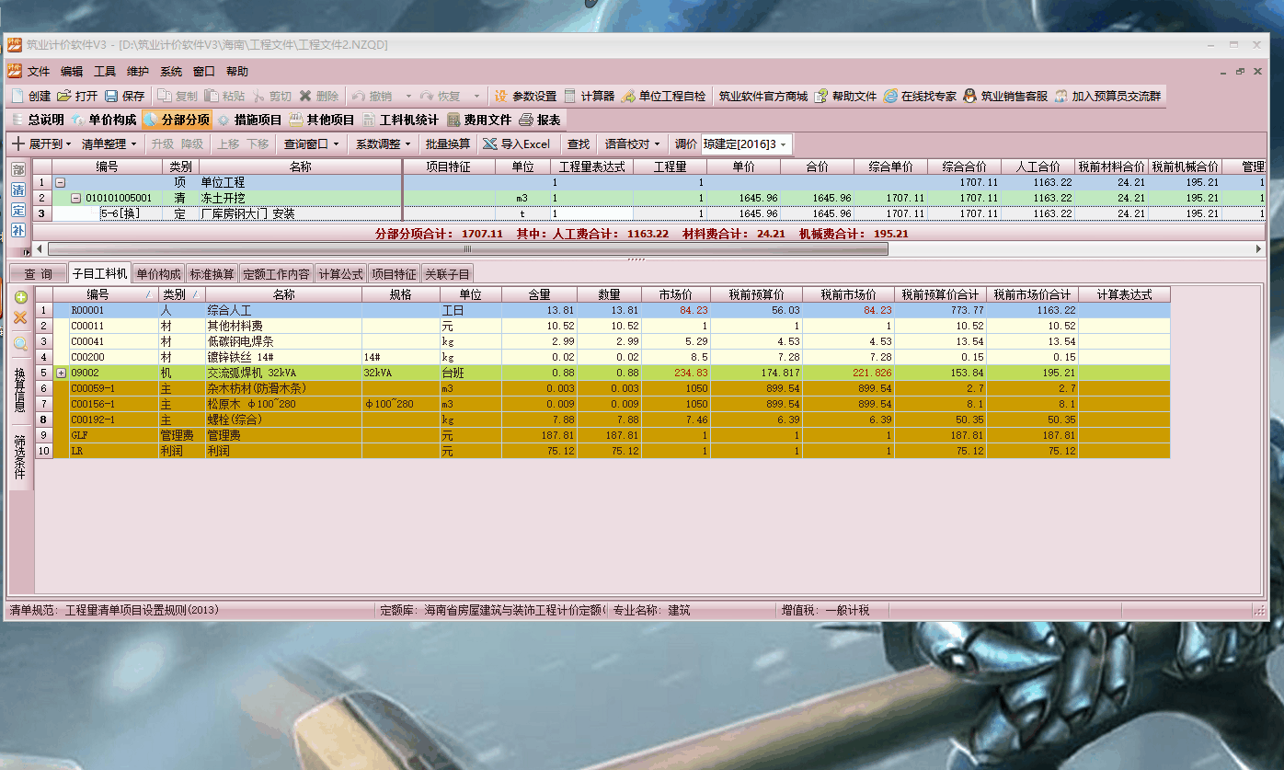
Task: Expand the 09002 交流弧焊机 row
Action: click(x=59, y=373)
